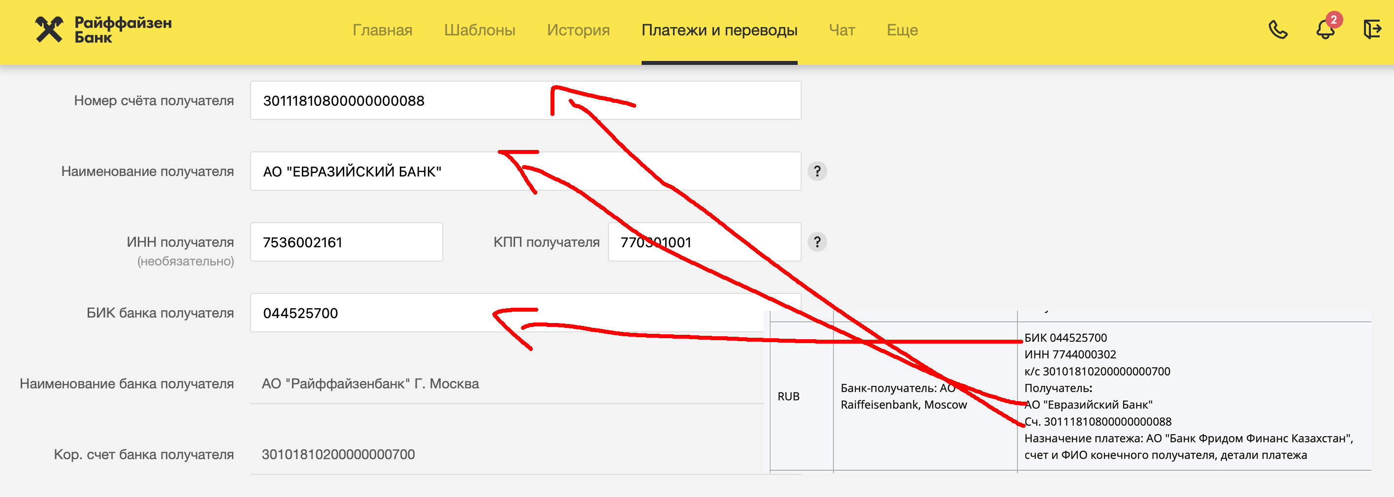Focus the Номер счёта получателя field

pyautogui.click(x=525, y=100)
